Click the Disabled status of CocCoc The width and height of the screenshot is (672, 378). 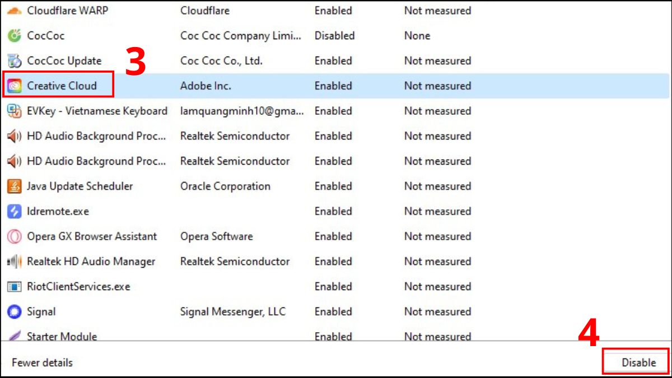334,36
